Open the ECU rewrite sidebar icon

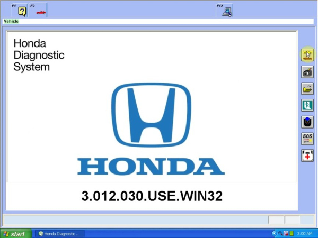tap(307, 71)
